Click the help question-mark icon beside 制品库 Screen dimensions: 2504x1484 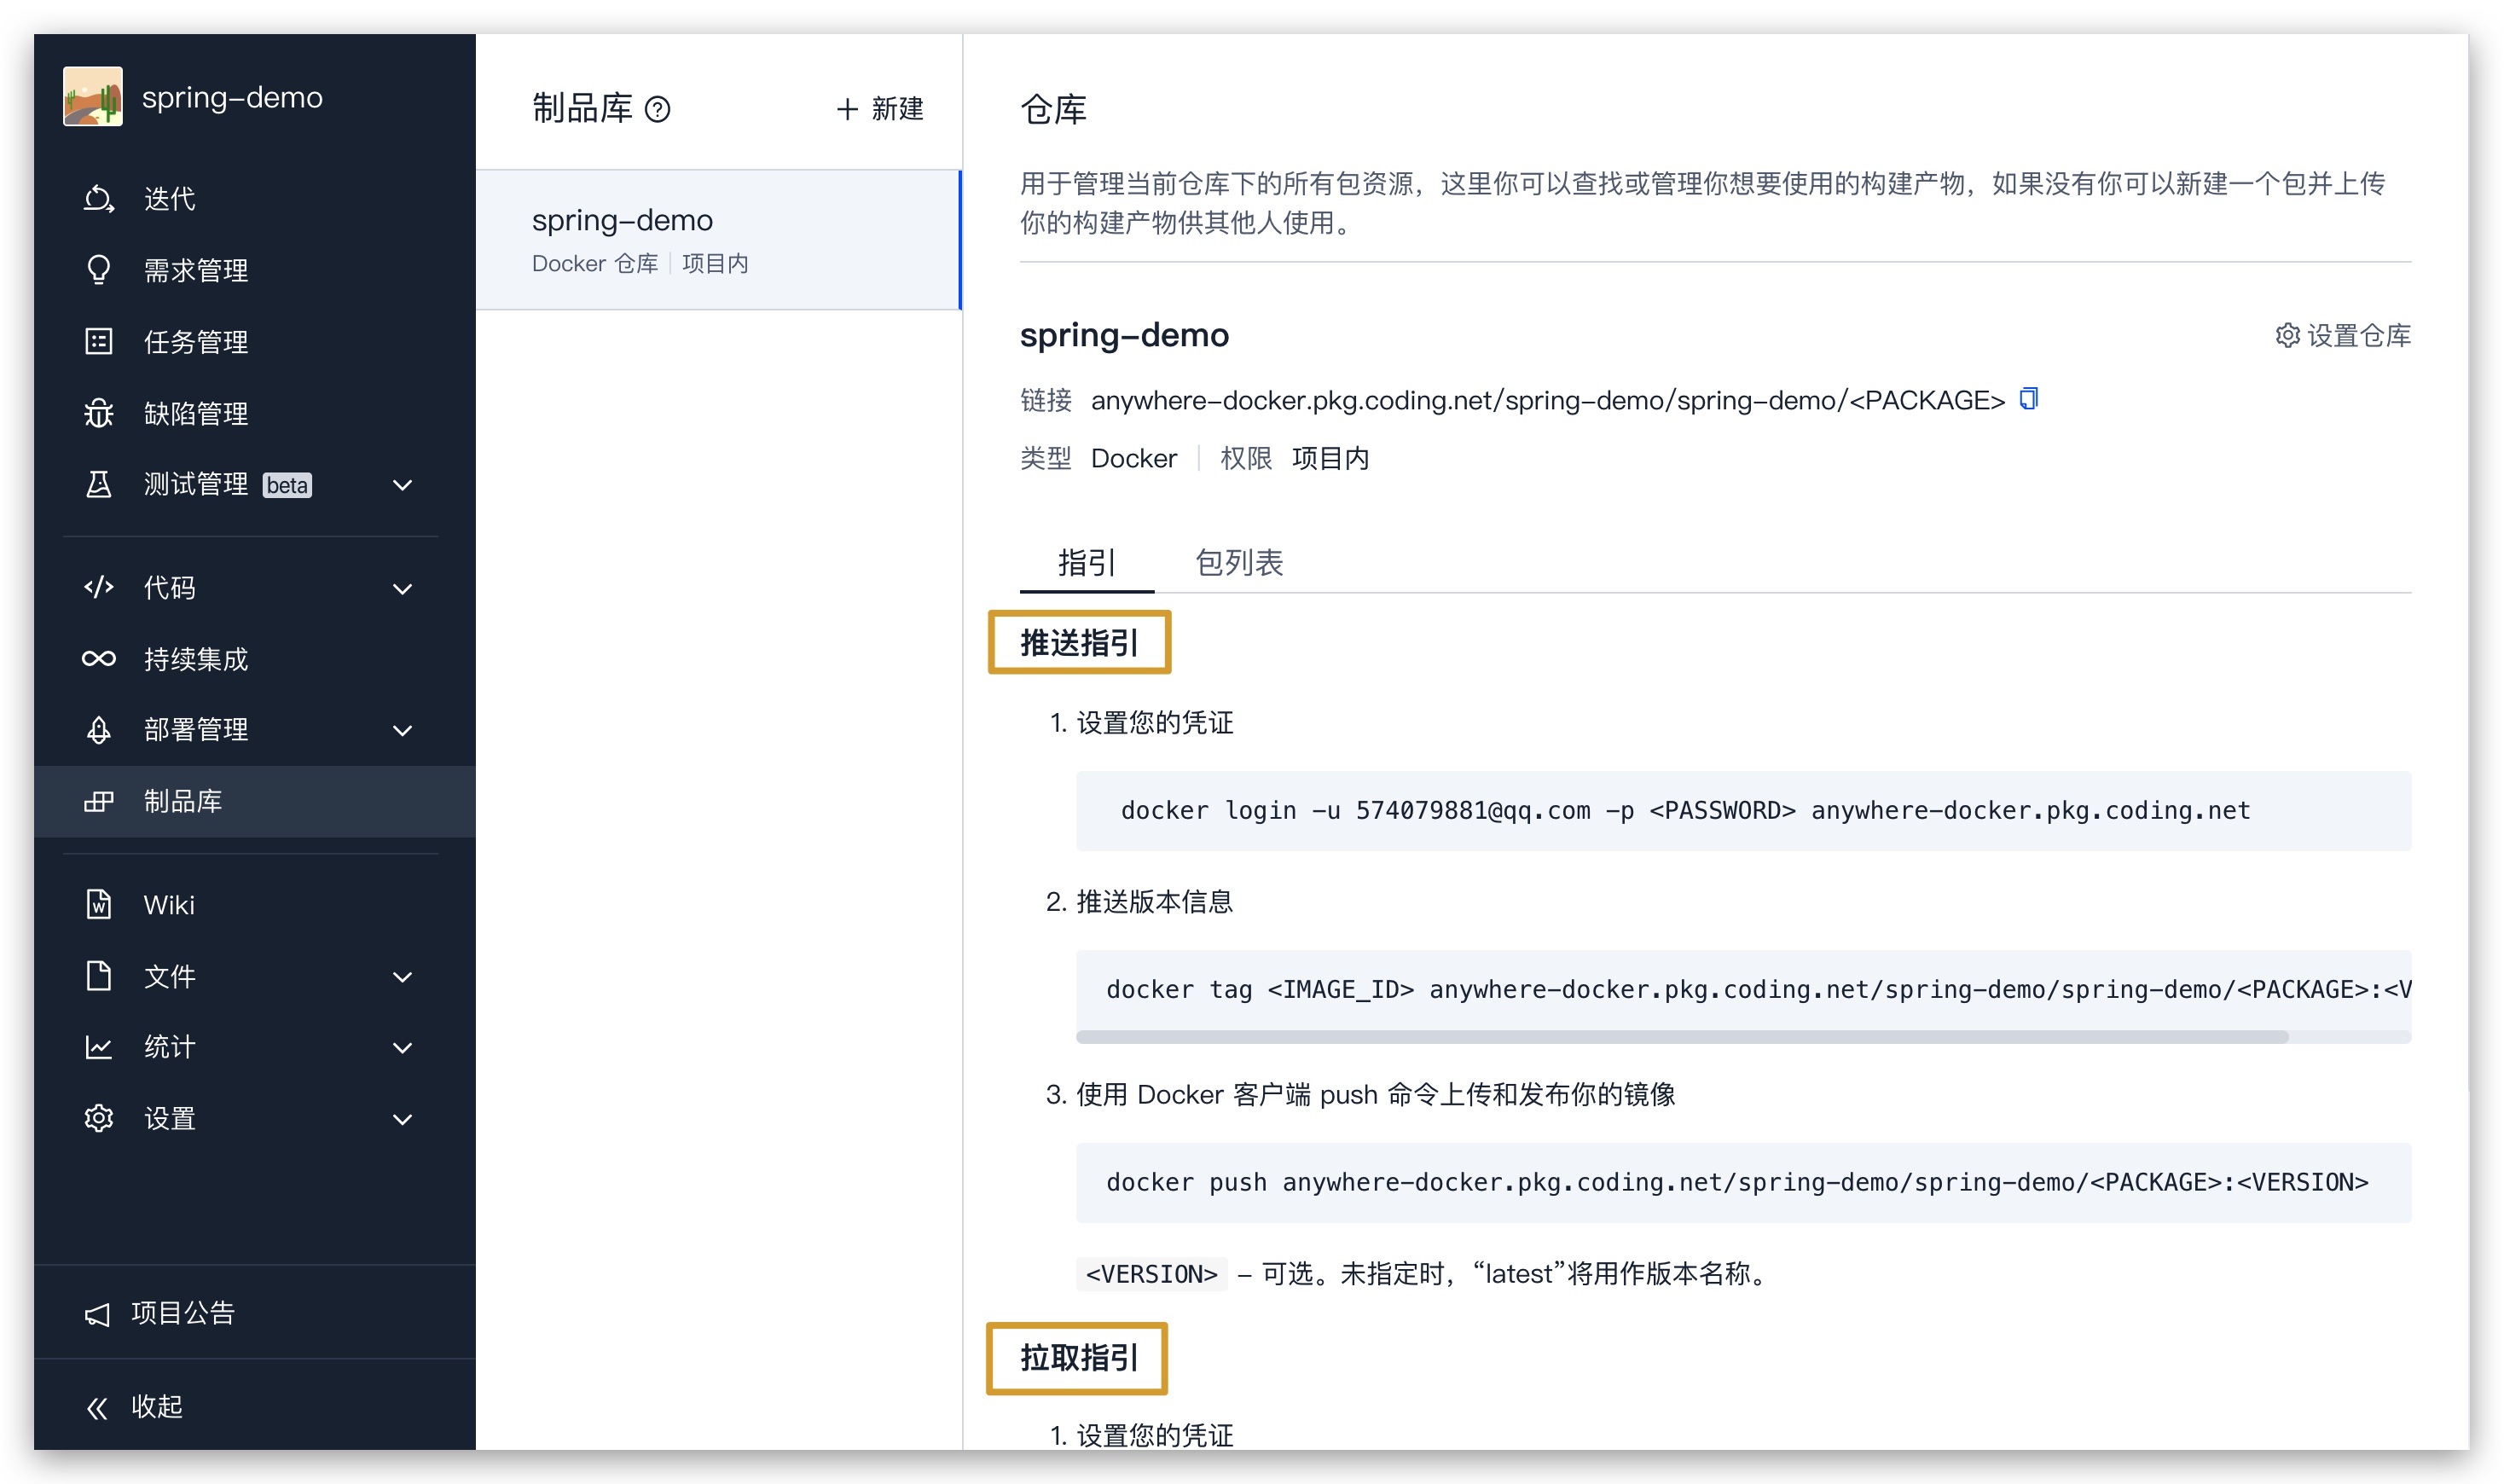click(657, 109)
